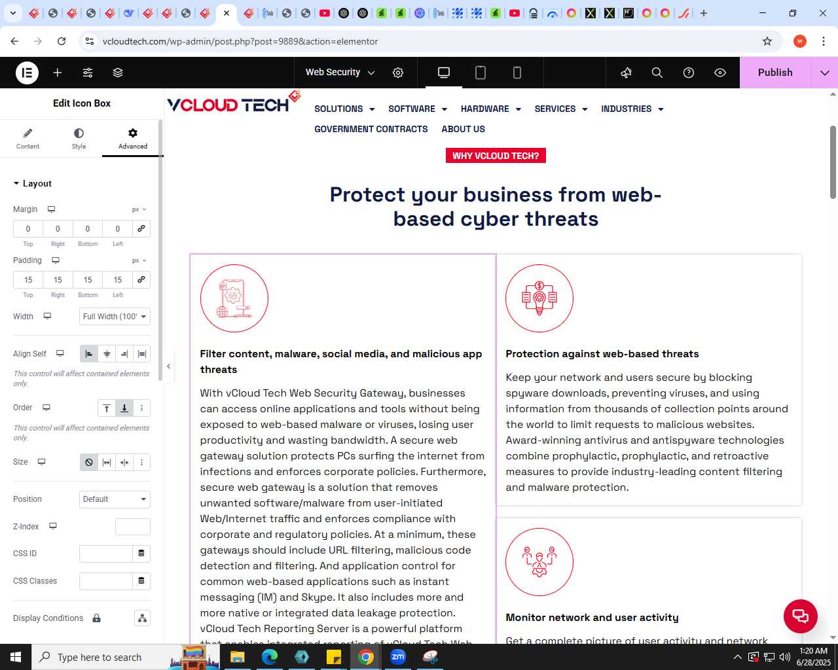Viewport: 838px width, 670px height.
Task: Set Order to start
Action: pos(107,408)
